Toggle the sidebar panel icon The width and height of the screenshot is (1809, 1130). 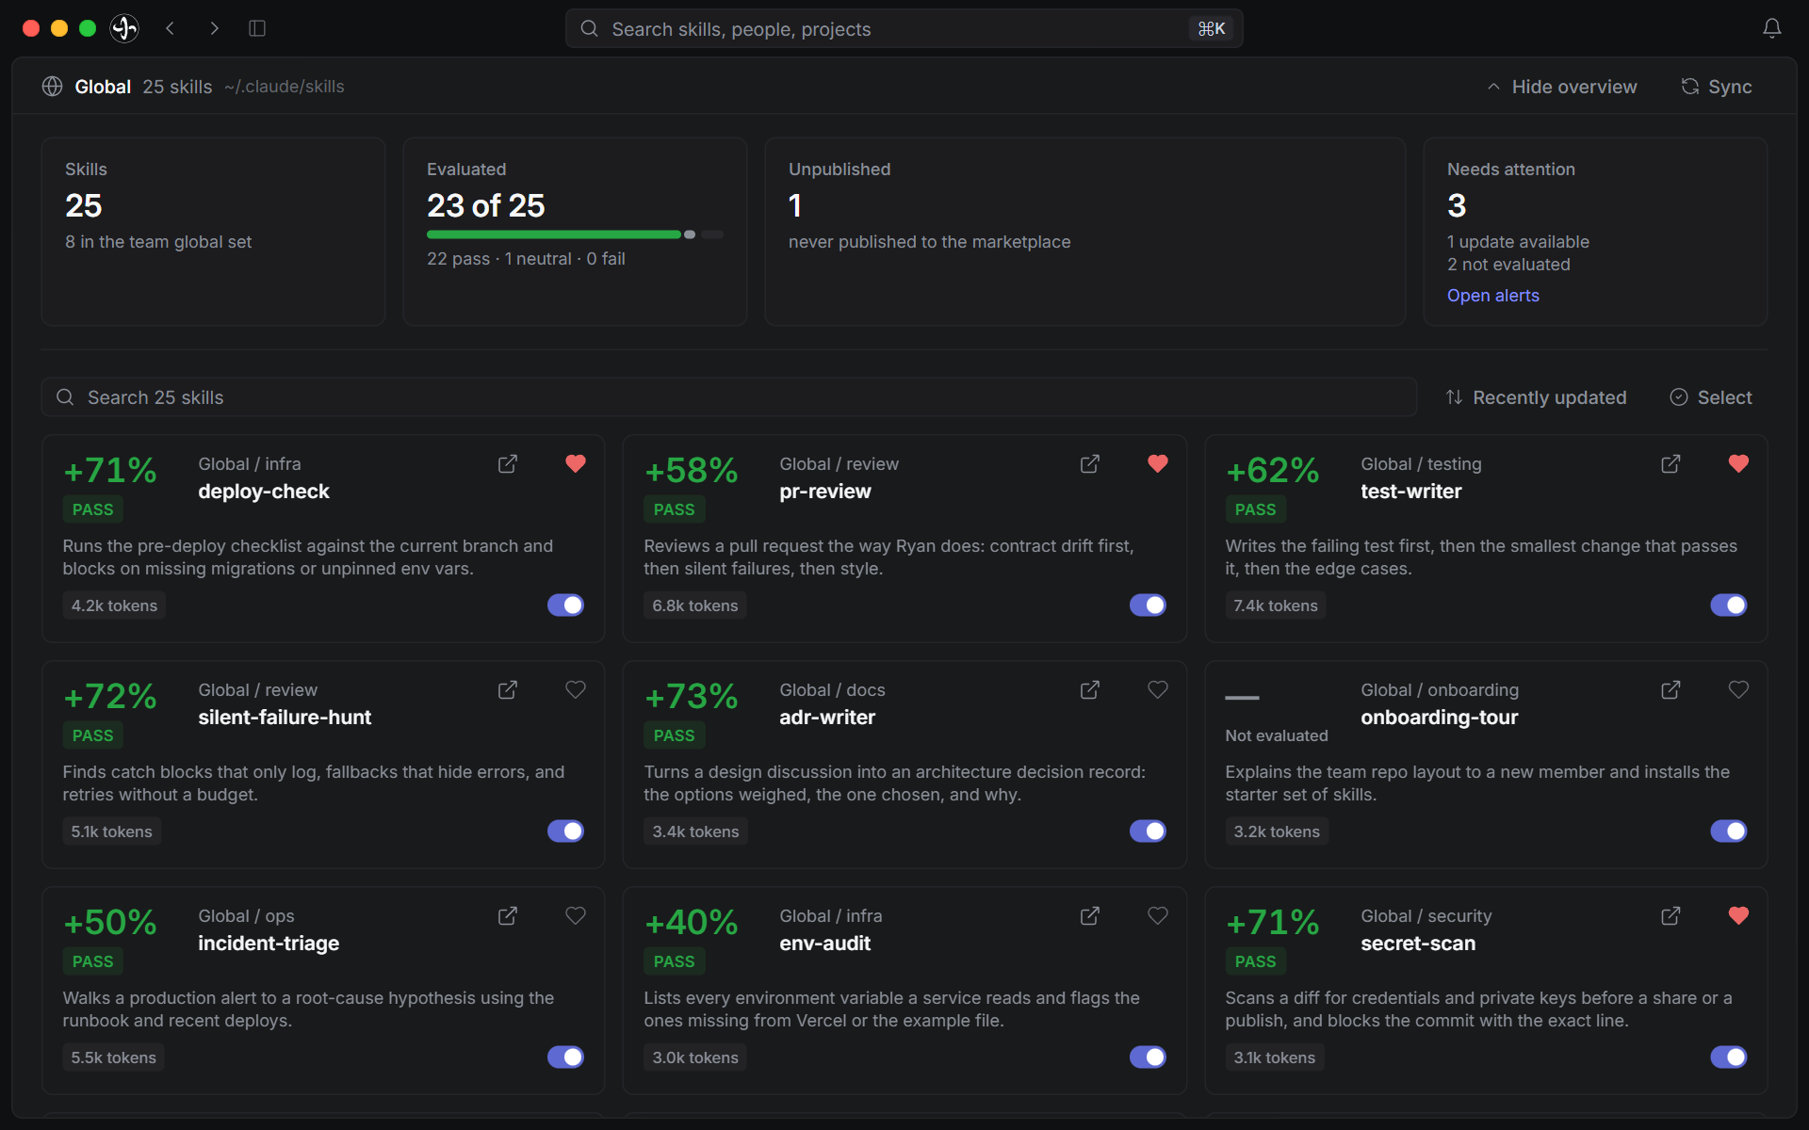coord(257,28)
